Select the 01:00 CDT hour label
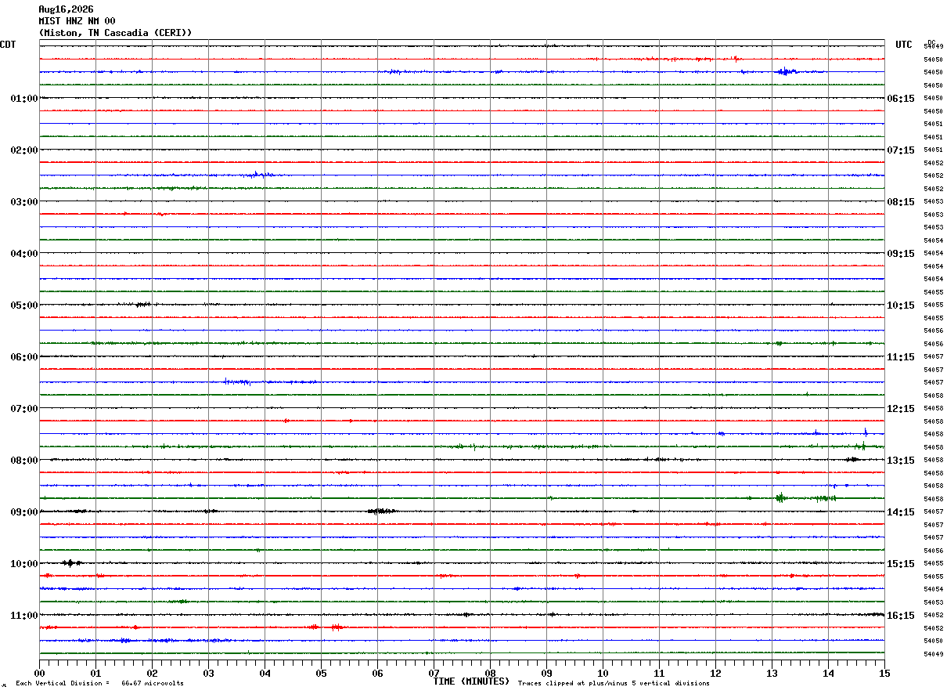This screenshot has height=694, width=947. [24, 99]
